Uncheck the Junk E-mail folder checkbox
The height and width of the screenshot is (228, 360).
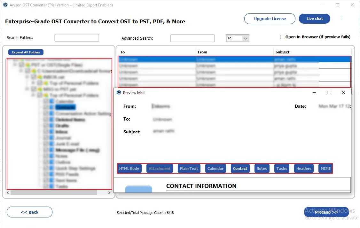point(46,144)
